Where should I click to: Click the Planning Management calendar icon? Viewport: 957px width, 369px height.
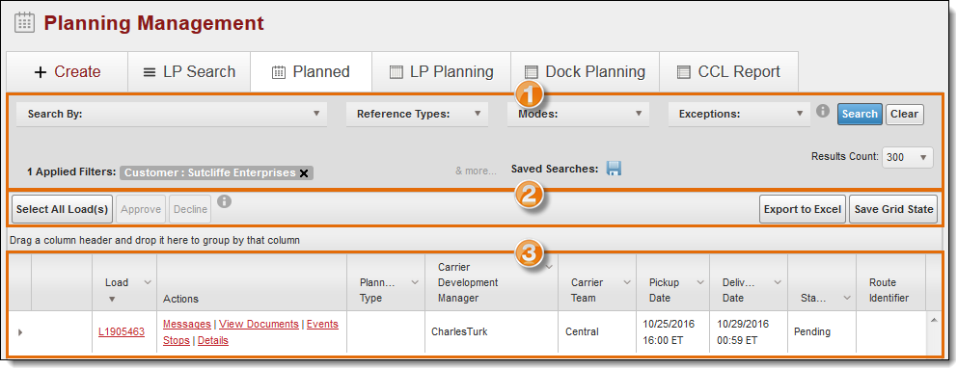tap(24, 23)
